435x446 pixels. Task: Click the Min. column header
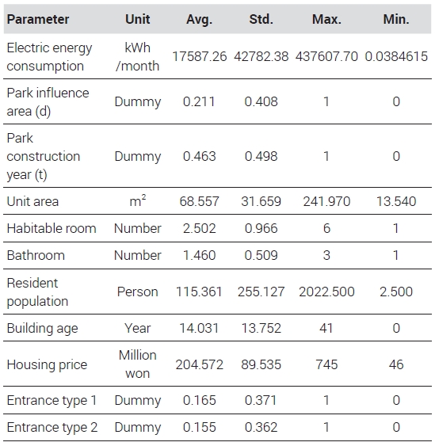[x=396, y=19]
